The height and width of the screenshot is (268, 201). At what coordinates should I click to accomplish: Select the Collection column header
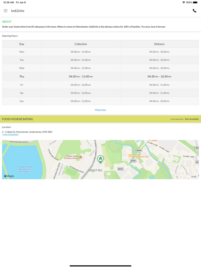coord(81,44)
